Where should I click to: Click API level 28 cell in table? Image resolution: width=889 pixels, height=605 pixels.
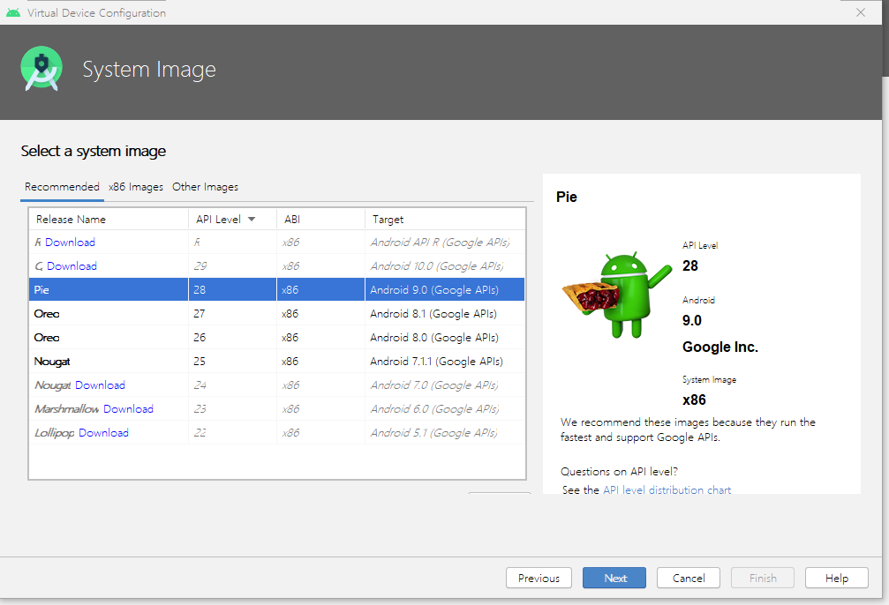pyautogui.click(x=232, y=289)
